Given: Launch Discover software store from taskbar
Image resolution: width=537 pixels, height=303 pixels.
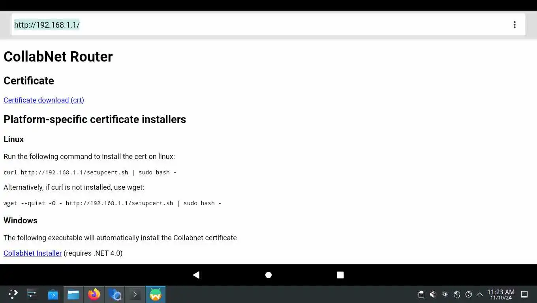Looking at the screenshot, I should tap(53, 294).
